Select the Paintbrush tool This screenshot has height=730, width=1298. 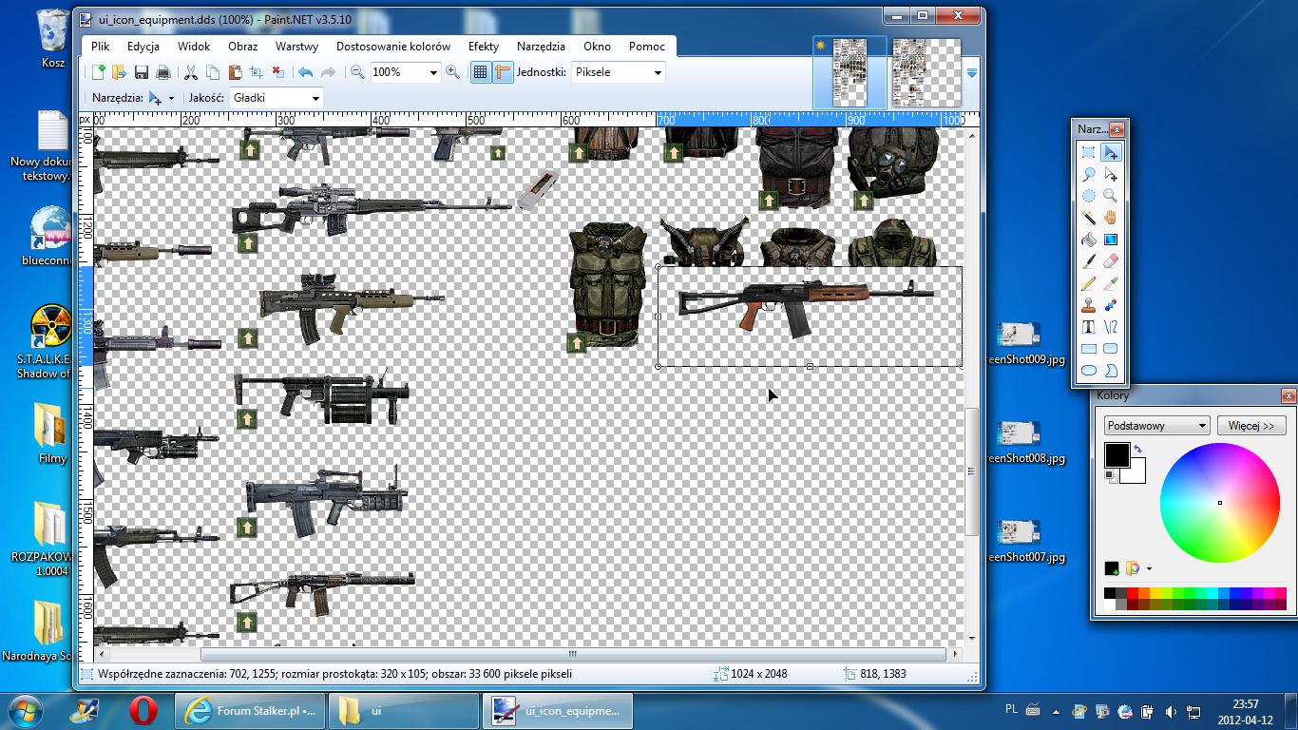click(1089, 261)
